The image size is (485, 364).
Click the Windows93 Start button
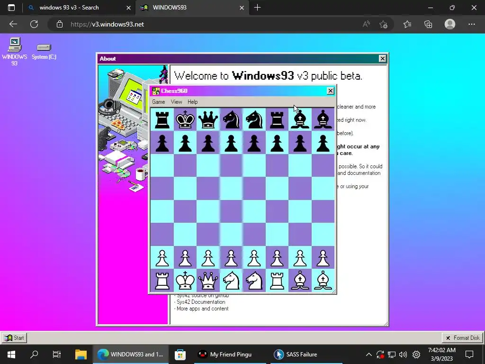point(14,337)
